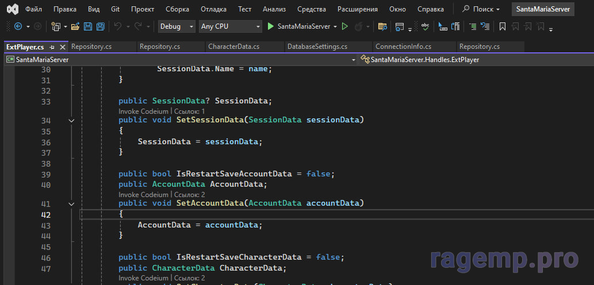Open the Debug configuration dropdown
The width and height of the screenshot is (594, 285).
177,26
